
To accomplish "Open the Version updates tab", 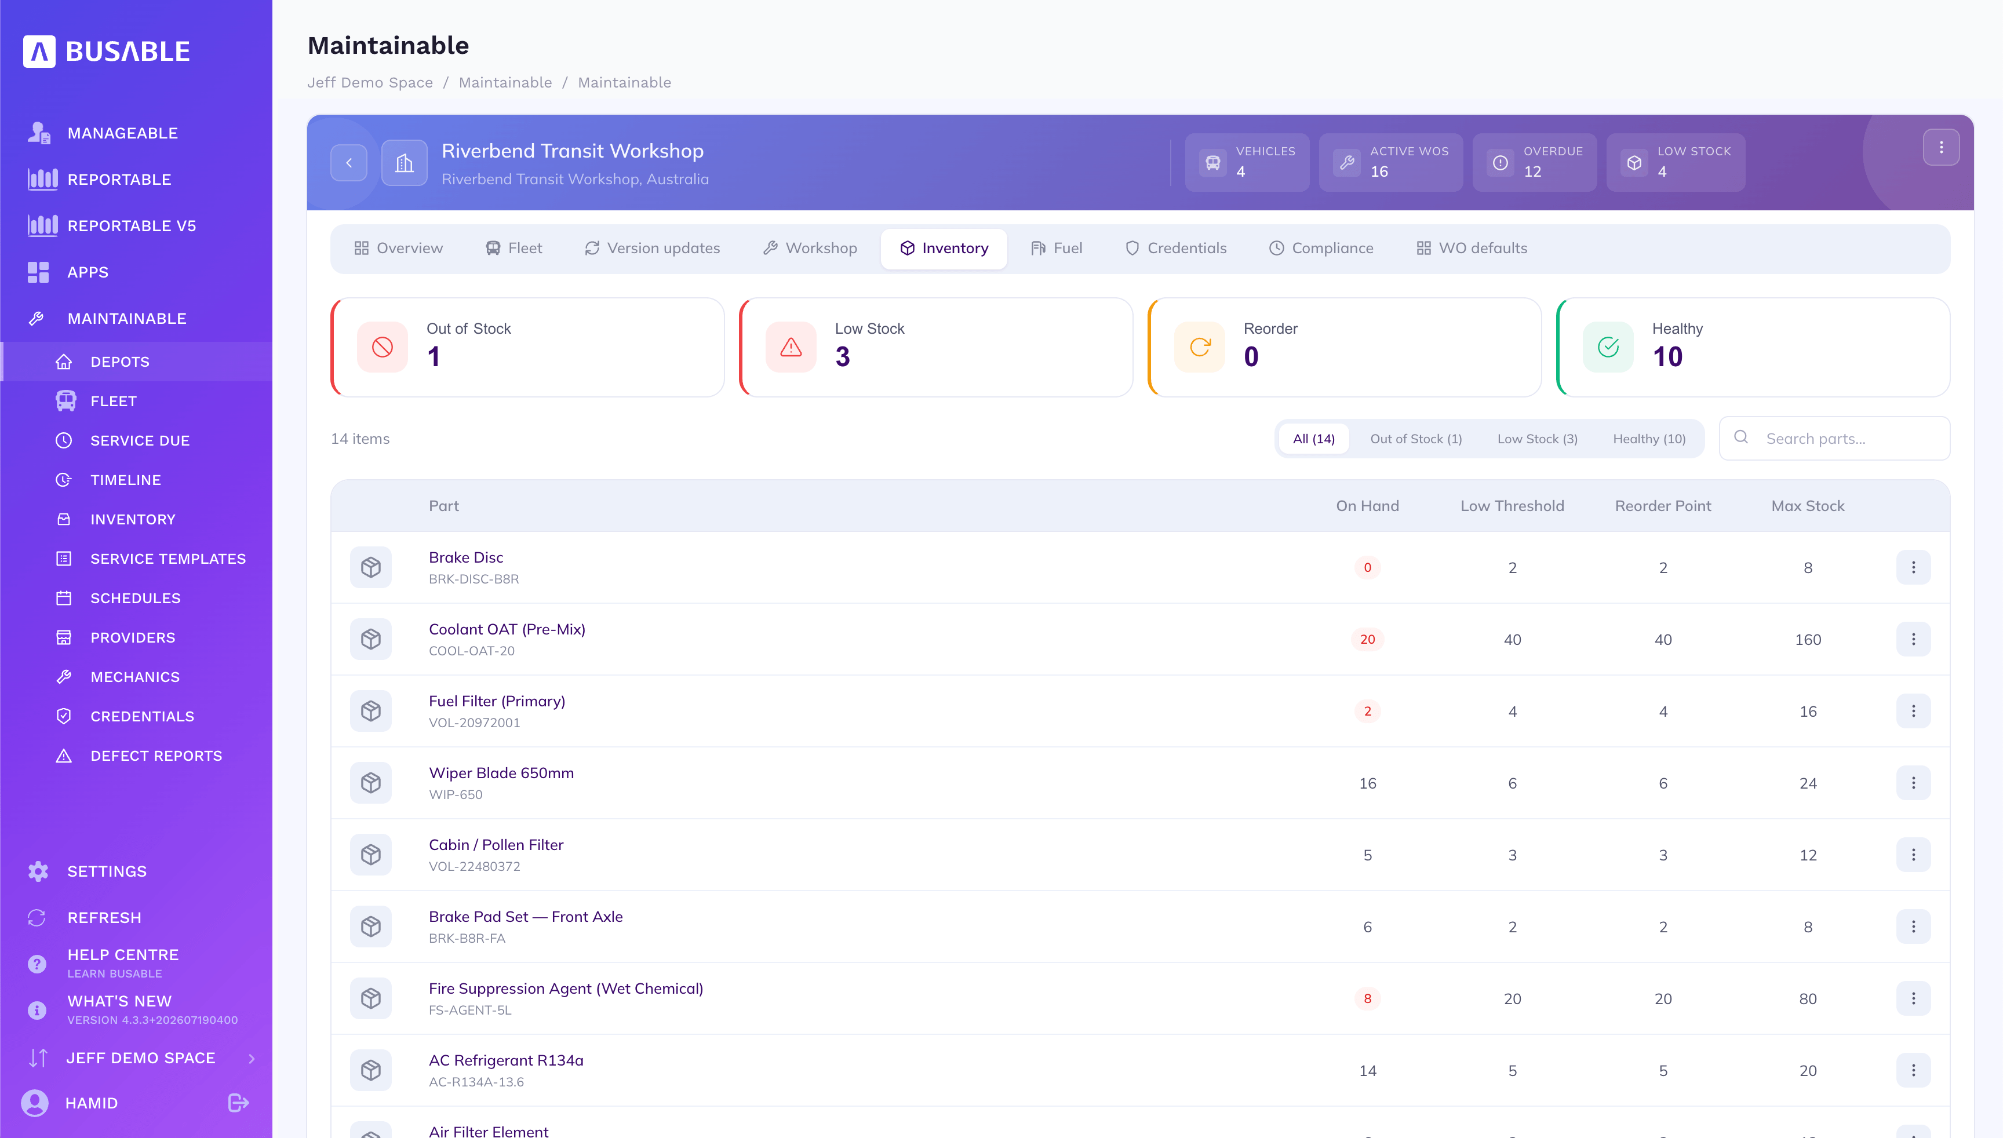I will pyautogui.click(x=652, y=248).
